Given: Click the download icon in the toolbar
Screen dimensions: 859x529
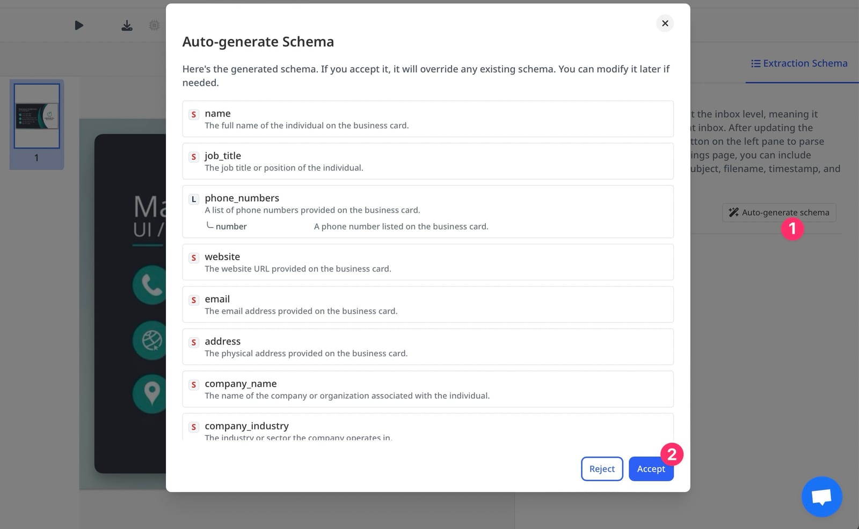Looking at the screenshot, I should tap(127, 25).
